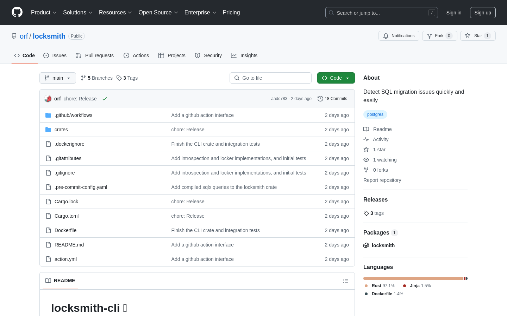This screenshot has height=316, width=507.
Task: Click the star icon beside 1 star
Action: click(x=366, y=150)
